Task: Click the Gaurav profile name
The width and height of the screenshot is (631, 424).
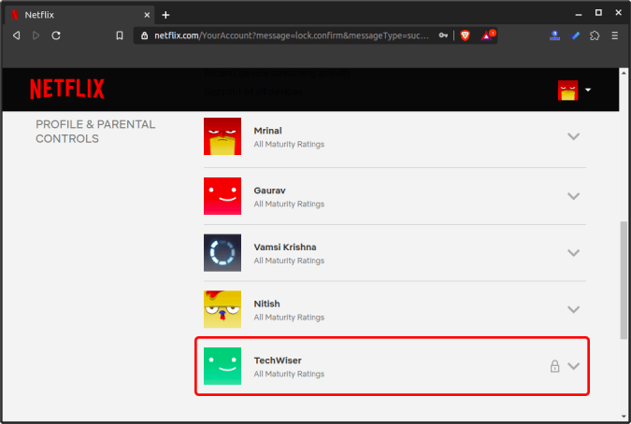Action: pos(269,191)
